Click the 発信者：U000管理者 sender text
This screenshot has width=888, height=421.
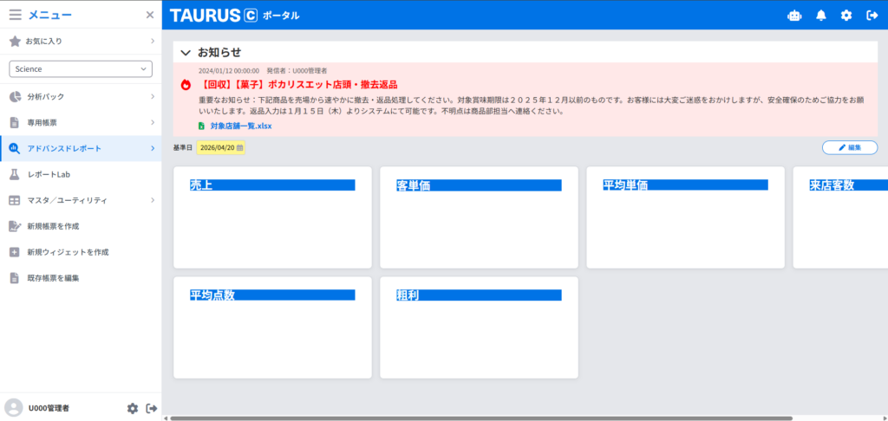[297, 71]
